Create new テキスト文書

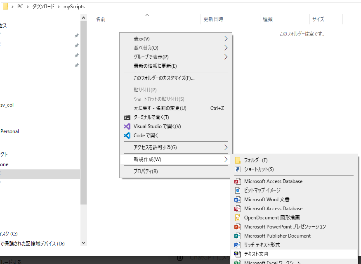coord(294,254)
